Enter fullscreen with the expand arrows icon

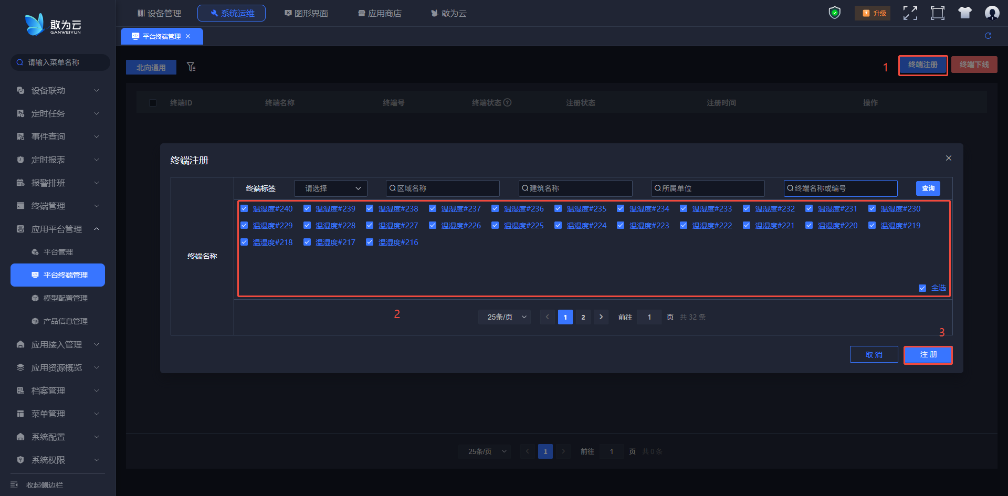pos(910,13)
